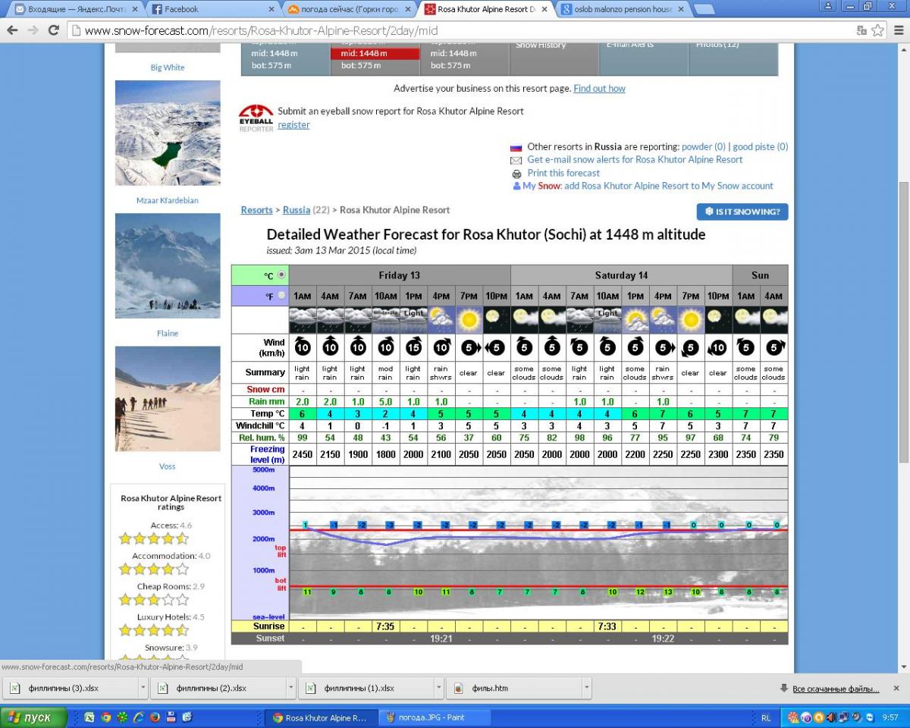
Task: Open the Photos (12) tab
Action: pyautogui.click(x=733, y=58)
